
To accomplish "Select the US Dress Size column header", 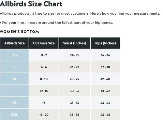I will pos(44,43).
